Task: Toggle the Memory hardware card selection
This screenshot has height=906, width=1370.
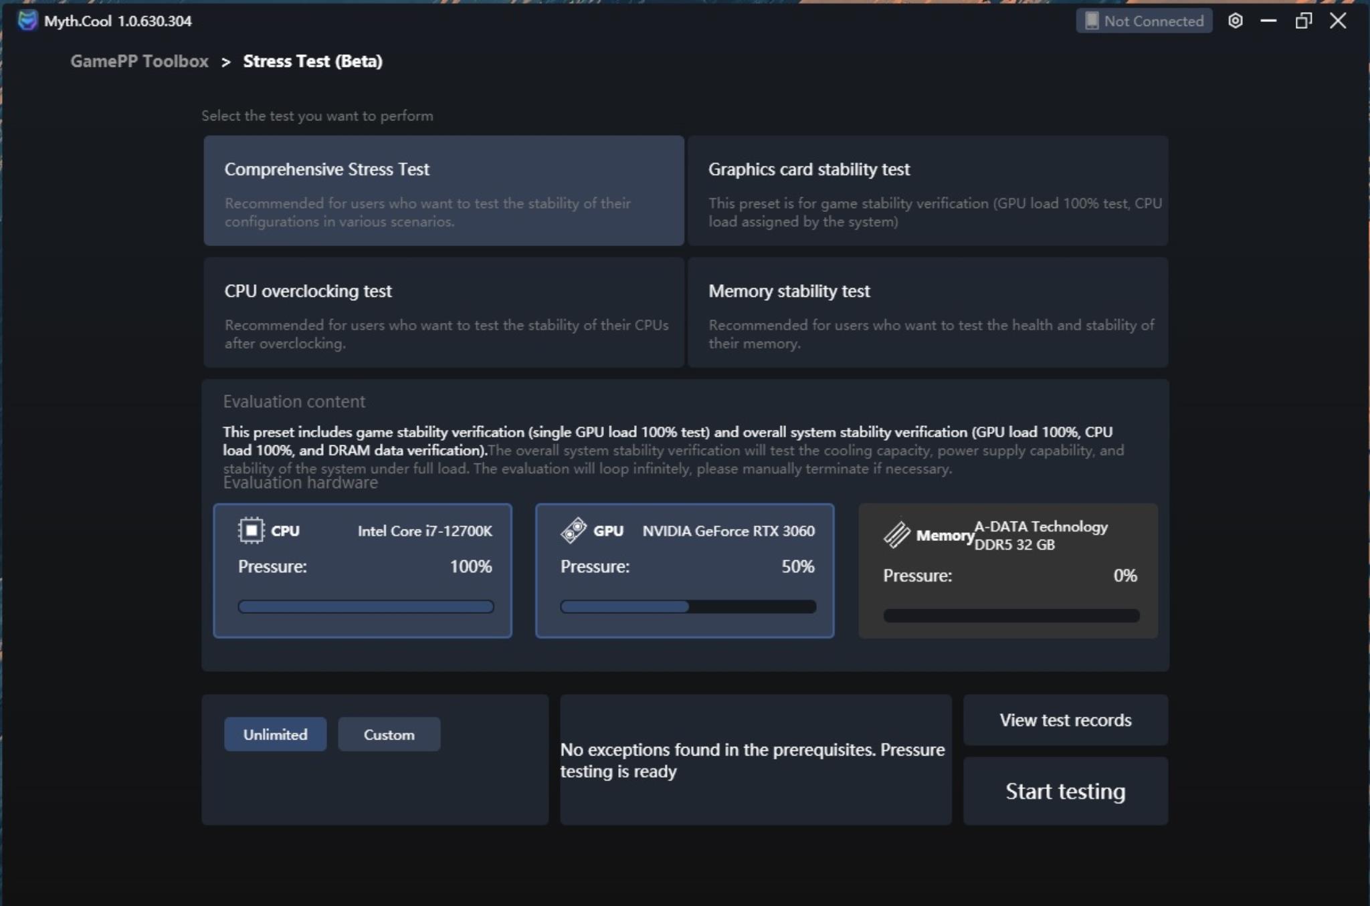Action: (1008, 570)
